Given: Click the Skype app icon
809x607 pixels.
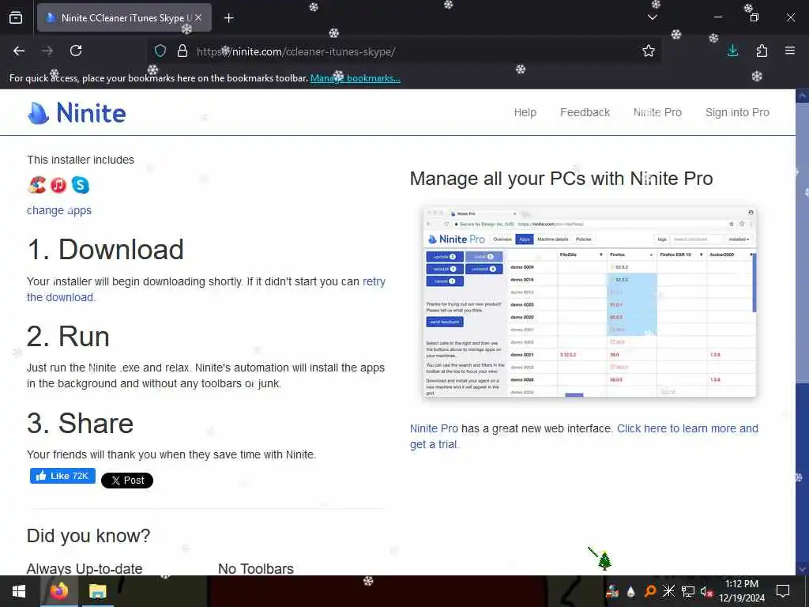Looking at the screenshot, I should click(x=80, y=185).
